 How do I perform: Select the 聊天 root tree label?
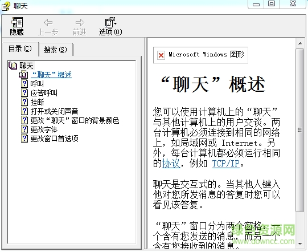pos(26,66)
